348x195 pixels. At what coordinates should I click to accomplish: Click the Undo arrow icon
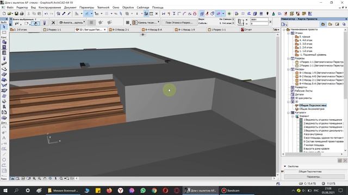[46, 14]
